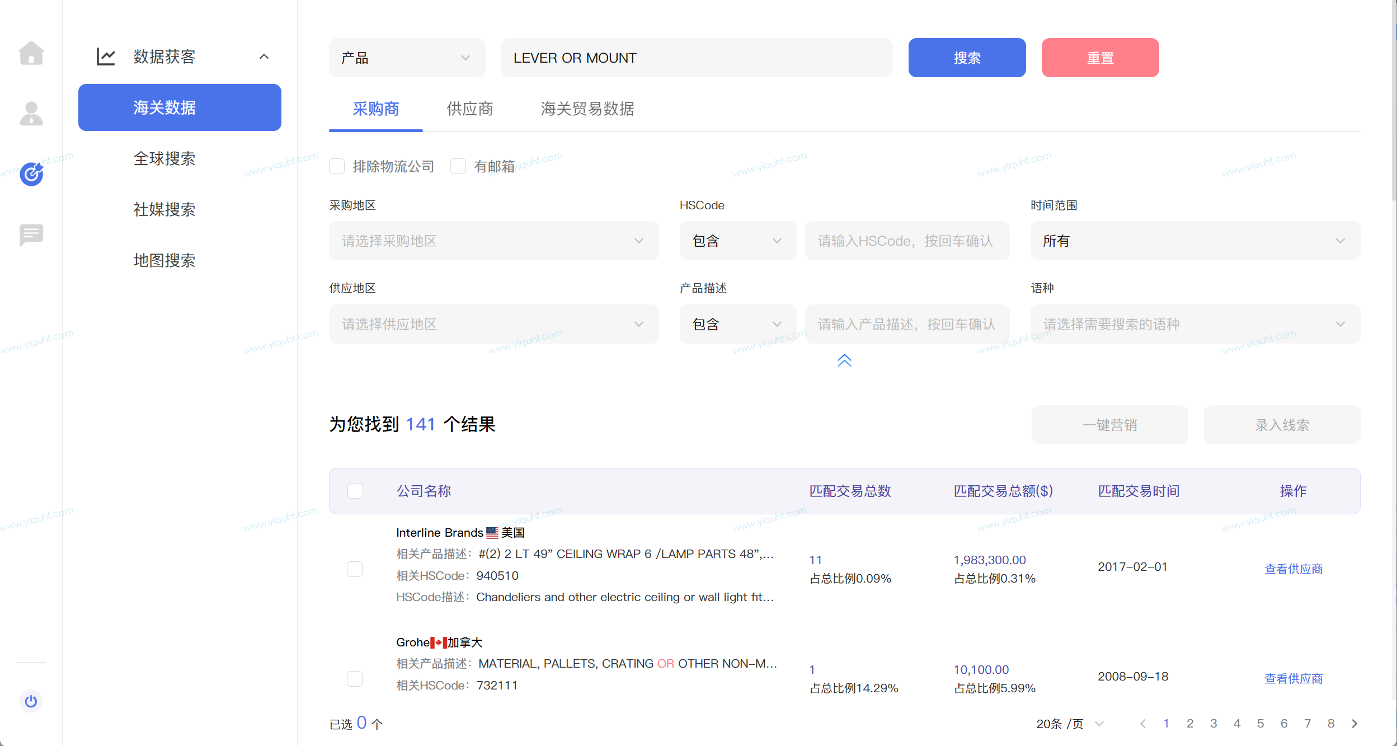Viewport: 1397px width, 746px height.
Task: Go to page 7
Action: click(1307, 724)
